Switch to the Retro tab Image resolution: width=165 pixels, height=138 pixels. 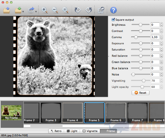(x=56, y=131)
